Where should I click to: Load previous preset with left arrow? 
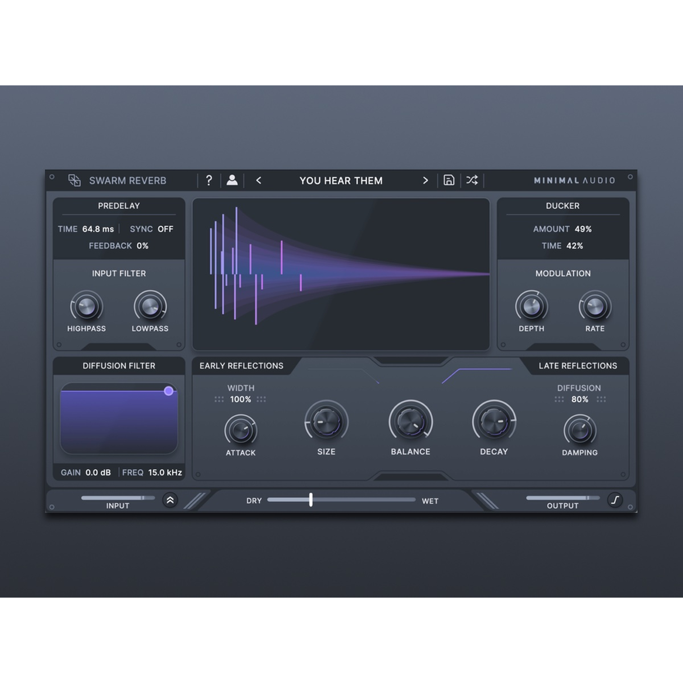tap(259, 181)
